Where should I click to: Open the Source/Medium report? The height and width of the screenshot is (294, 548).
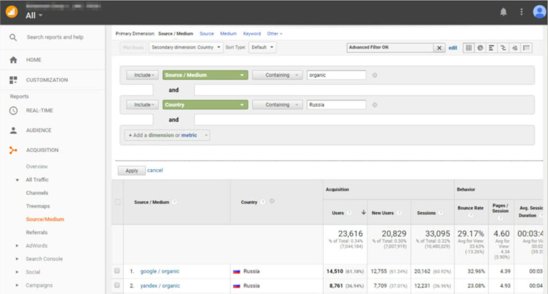pyautogui.click(x=45, y=220)
